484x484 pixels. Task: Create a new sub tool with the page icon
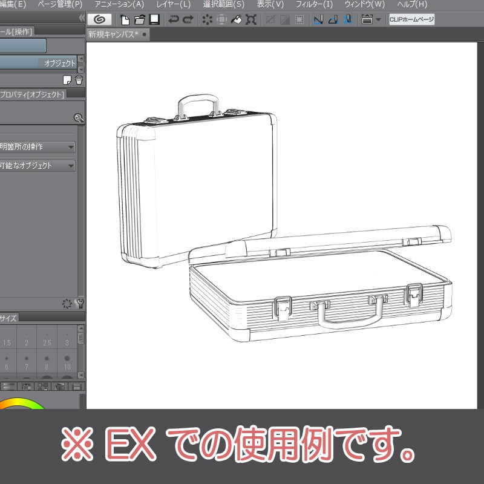68,80
